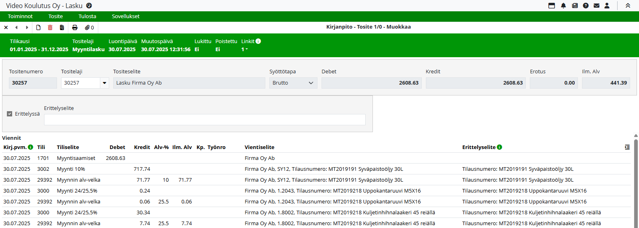Click the Tulosta menu item
The width and height of the screenshot is (639, 228).
(x=87, y=17)
